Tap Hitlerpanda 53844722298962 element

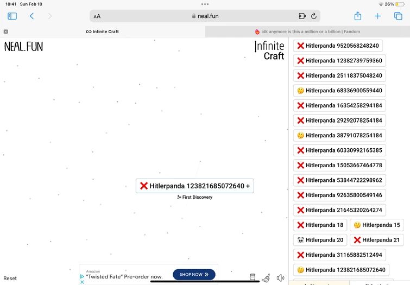click(339, 180)
